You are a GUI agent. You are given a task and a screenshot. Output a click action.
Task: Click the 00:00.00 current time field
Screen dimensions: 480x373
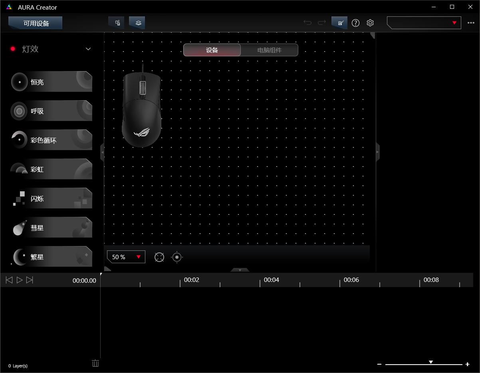point(84,280)
